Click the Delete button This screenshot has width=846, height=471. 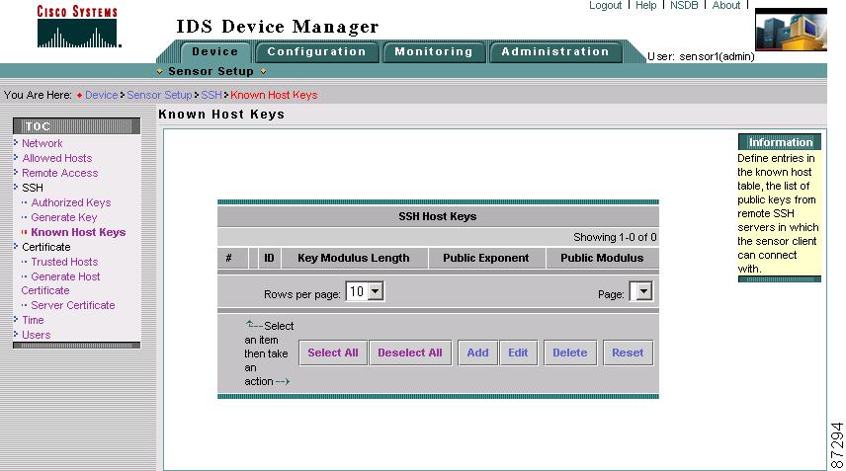click(x=569, y=353)
